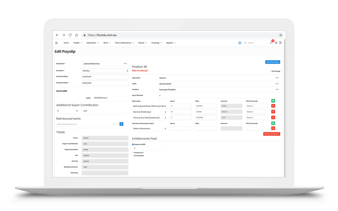
Task: Click the Rate field in Time and a Half row
Action: (206, 117)
